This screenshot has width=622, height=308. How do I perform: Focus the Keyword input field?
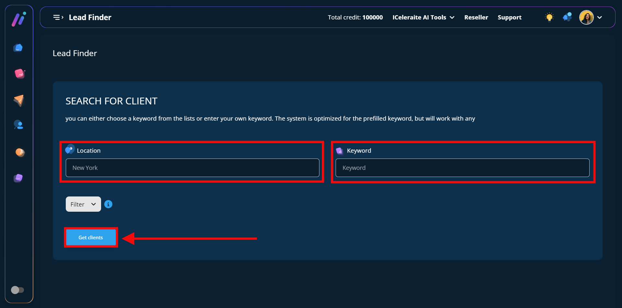coord(462,168)
